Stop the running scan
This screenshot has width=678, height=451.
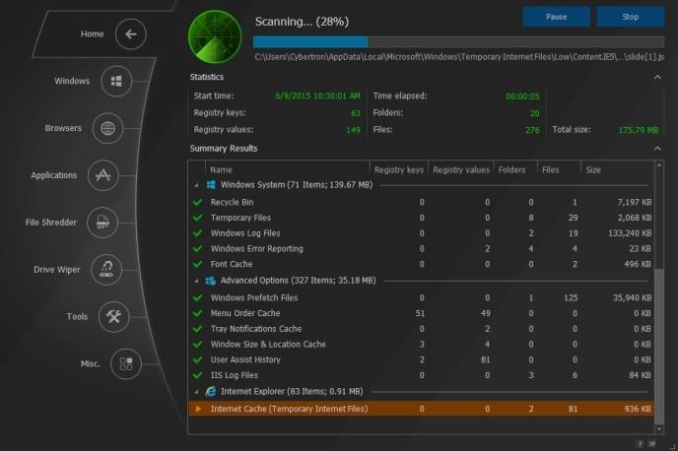tap(631, 17)
